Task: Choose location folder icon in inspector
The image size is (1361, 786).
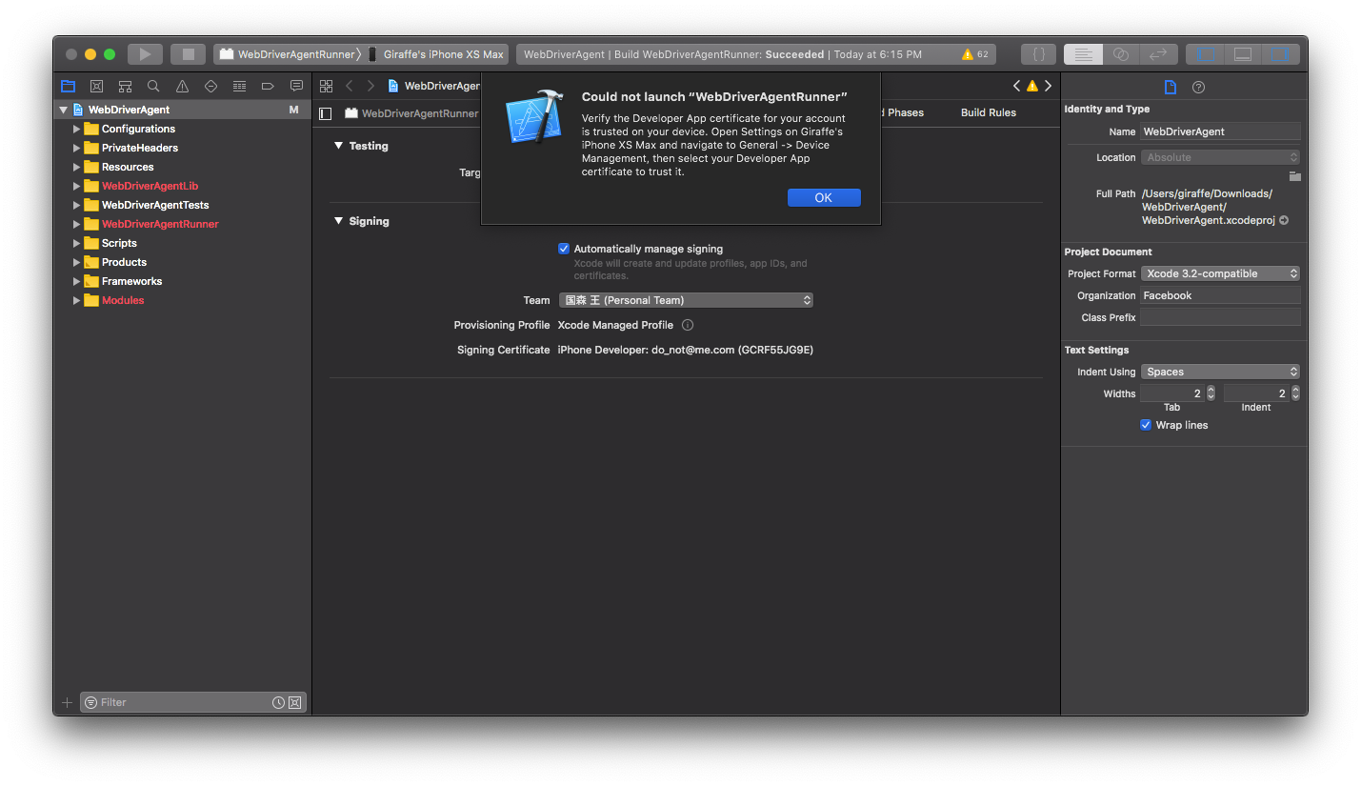Action: 1294,176
